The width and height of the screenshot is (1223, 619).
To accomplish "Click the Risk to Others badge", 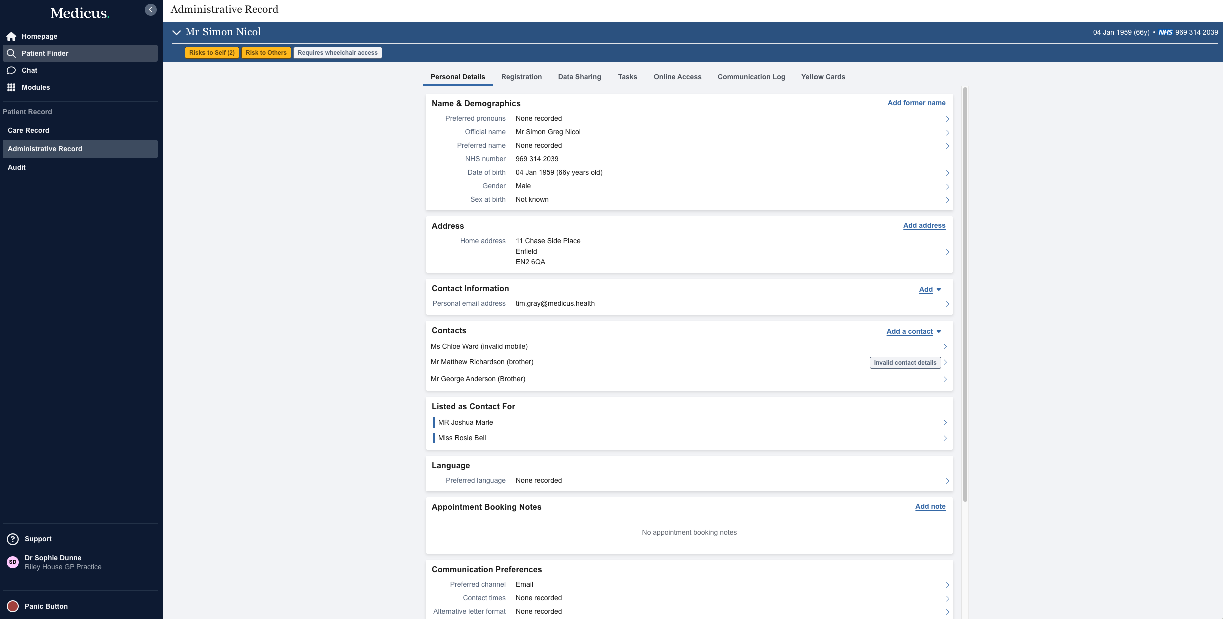I will point(266,52).
